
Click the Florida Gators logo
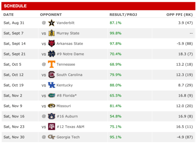[x=52, y=95]
